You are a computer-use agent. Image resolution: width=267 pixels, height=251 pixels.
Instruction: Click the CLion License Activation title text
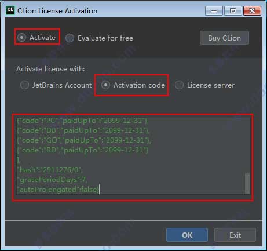tap(57, 11)
